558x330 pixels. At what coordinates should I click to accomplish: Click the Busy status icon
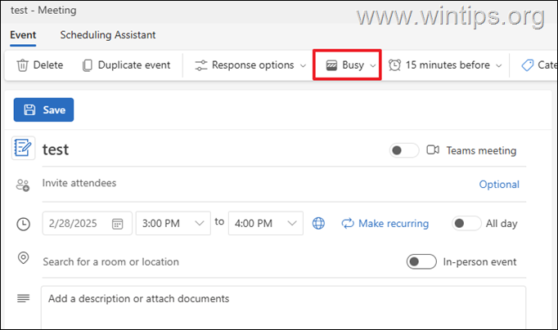(331, 65)
